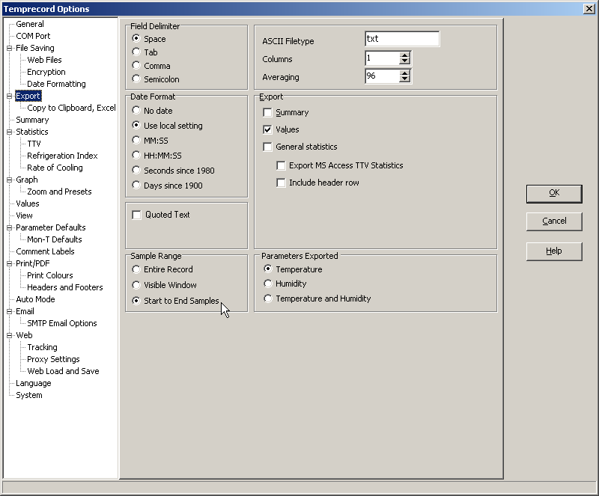
Task: Close the Temprecord Options dialog
Action: point(589,9)
